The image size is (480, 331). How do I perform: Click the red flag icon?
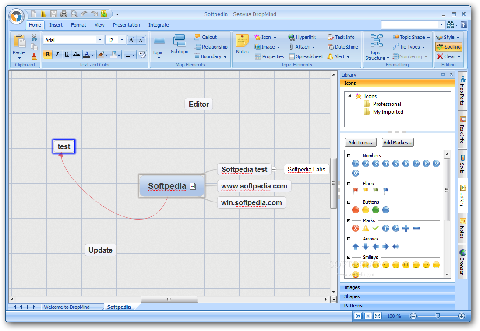click(356, 191)
